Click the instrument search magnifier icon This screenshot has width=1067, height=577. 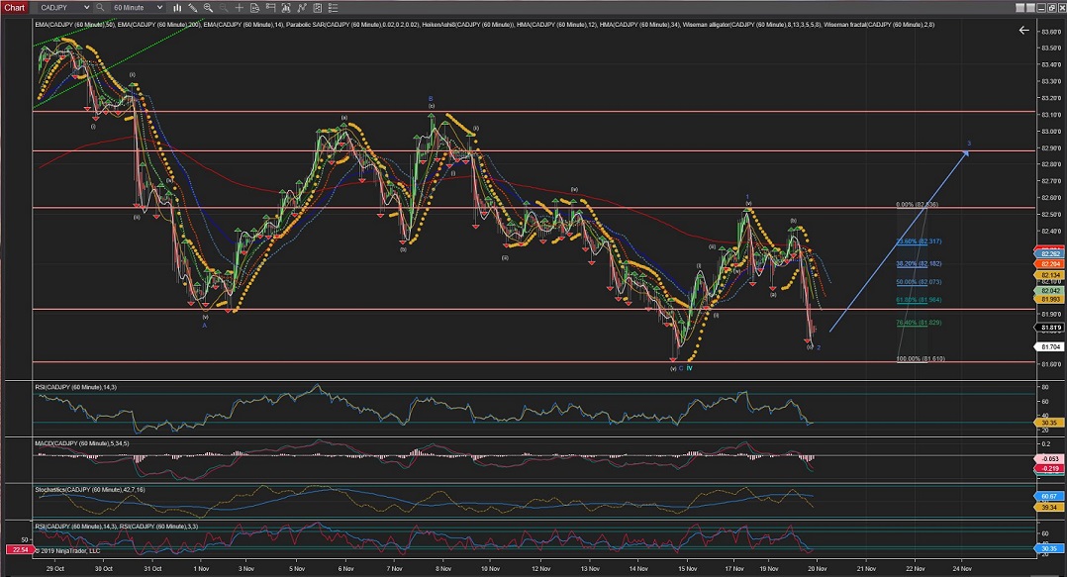[x=100, y=8]
